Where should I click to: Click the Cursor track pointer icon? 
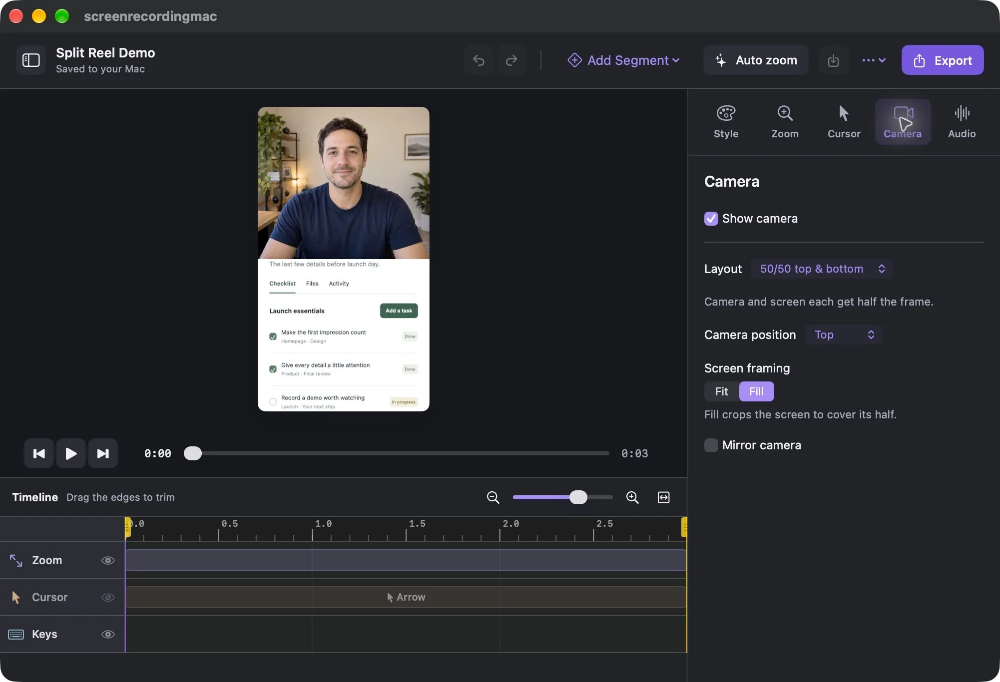[16, 598]
